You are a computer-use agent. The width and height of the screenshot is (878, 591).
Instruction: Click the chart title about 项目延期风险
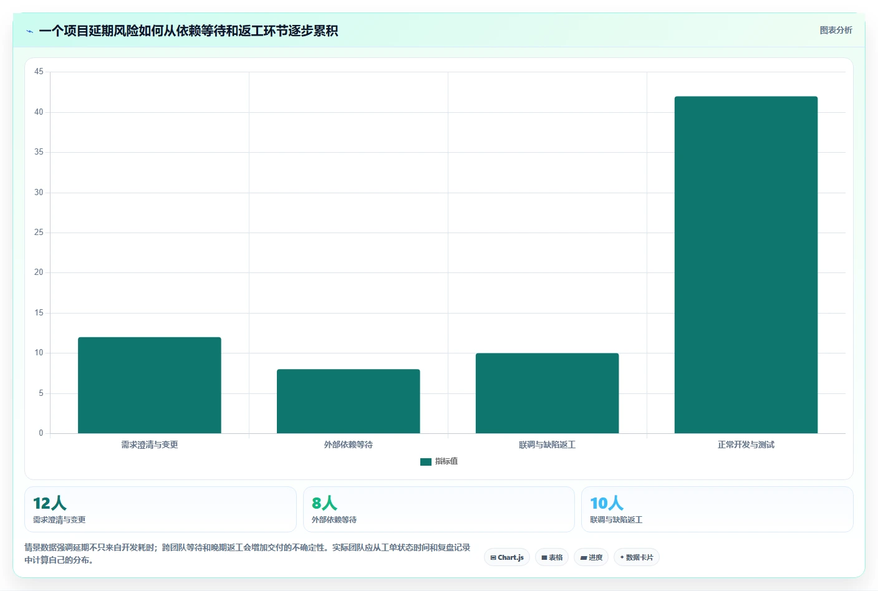tap(188, 31)
